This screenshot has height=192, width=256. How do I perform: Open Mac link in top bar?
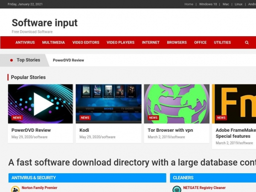[226, 4]
